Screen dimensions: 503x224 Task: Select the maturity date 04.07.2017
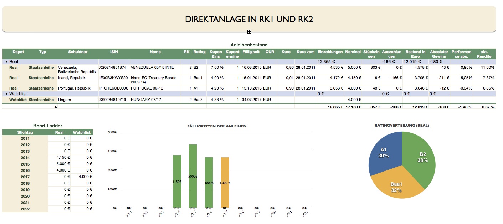pos(252,100)
